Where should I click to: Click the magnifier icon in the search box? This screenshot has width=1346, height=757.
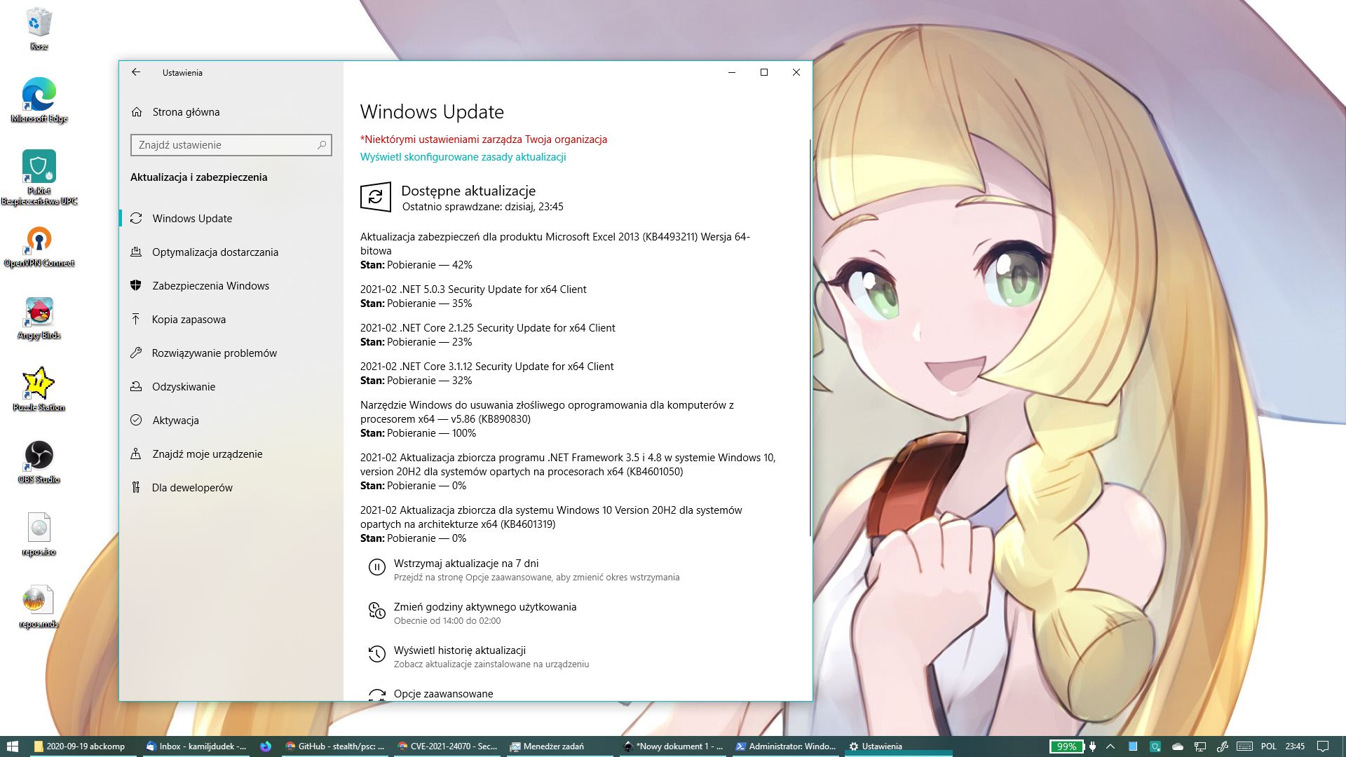[322, 145]
